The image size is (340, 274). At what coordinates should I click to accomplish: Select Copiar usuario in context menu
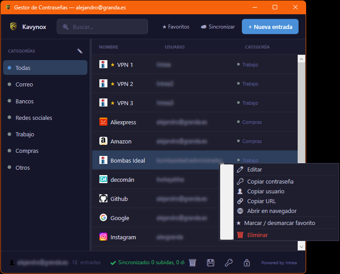coord(286,192)
